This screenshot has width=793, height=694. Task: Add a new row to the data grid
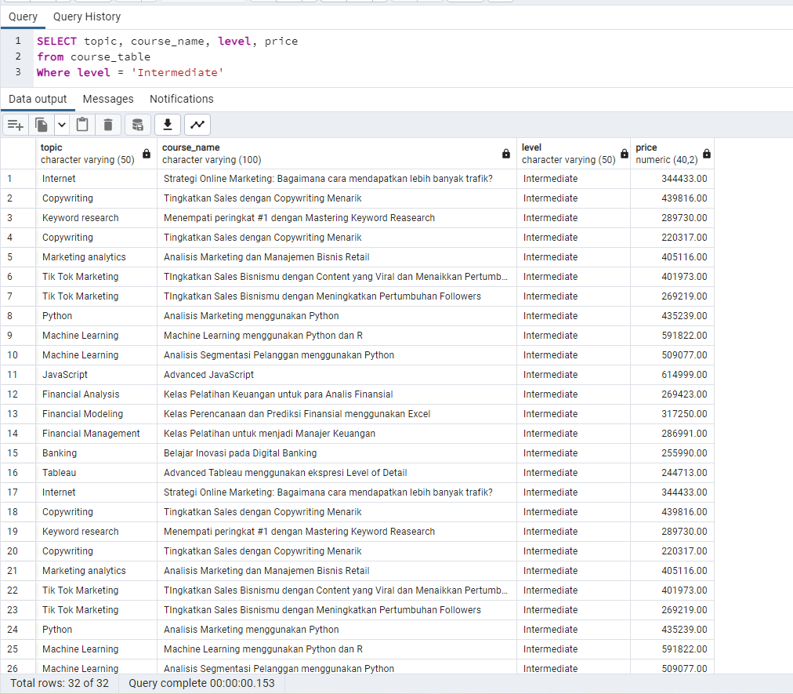click(15, 124)
